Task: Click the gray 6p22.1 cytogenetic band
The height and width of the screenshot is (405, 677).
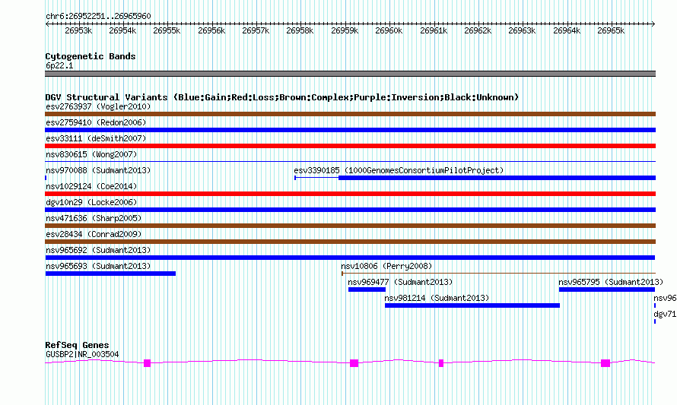Action: coord(350,74)
